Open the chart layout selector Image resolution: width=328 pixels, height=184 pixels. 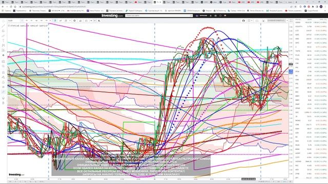(x=249, y=20)
